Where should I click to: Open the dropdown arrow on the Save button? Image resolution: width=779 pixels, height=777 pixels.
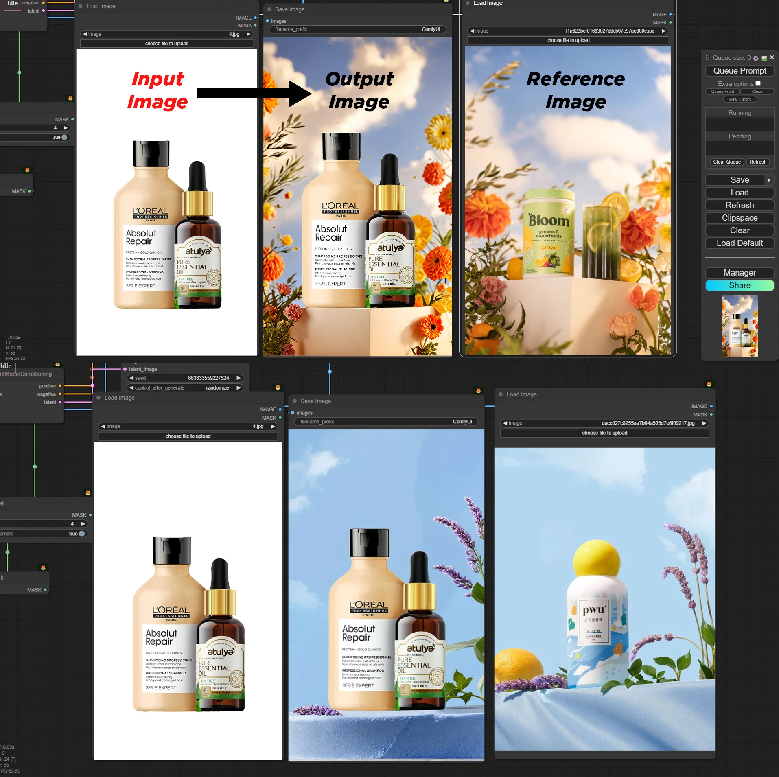[x=768, y=180]
